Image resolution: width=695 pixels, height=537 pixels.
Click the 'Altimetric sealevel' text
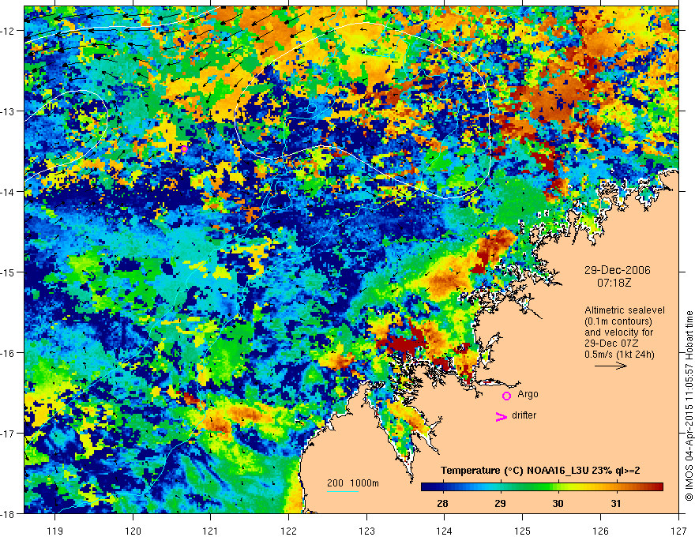[625, 310]
